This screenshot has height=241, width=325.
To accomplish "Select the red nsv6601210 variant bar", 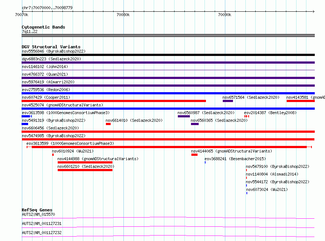I will click(85, 170).
